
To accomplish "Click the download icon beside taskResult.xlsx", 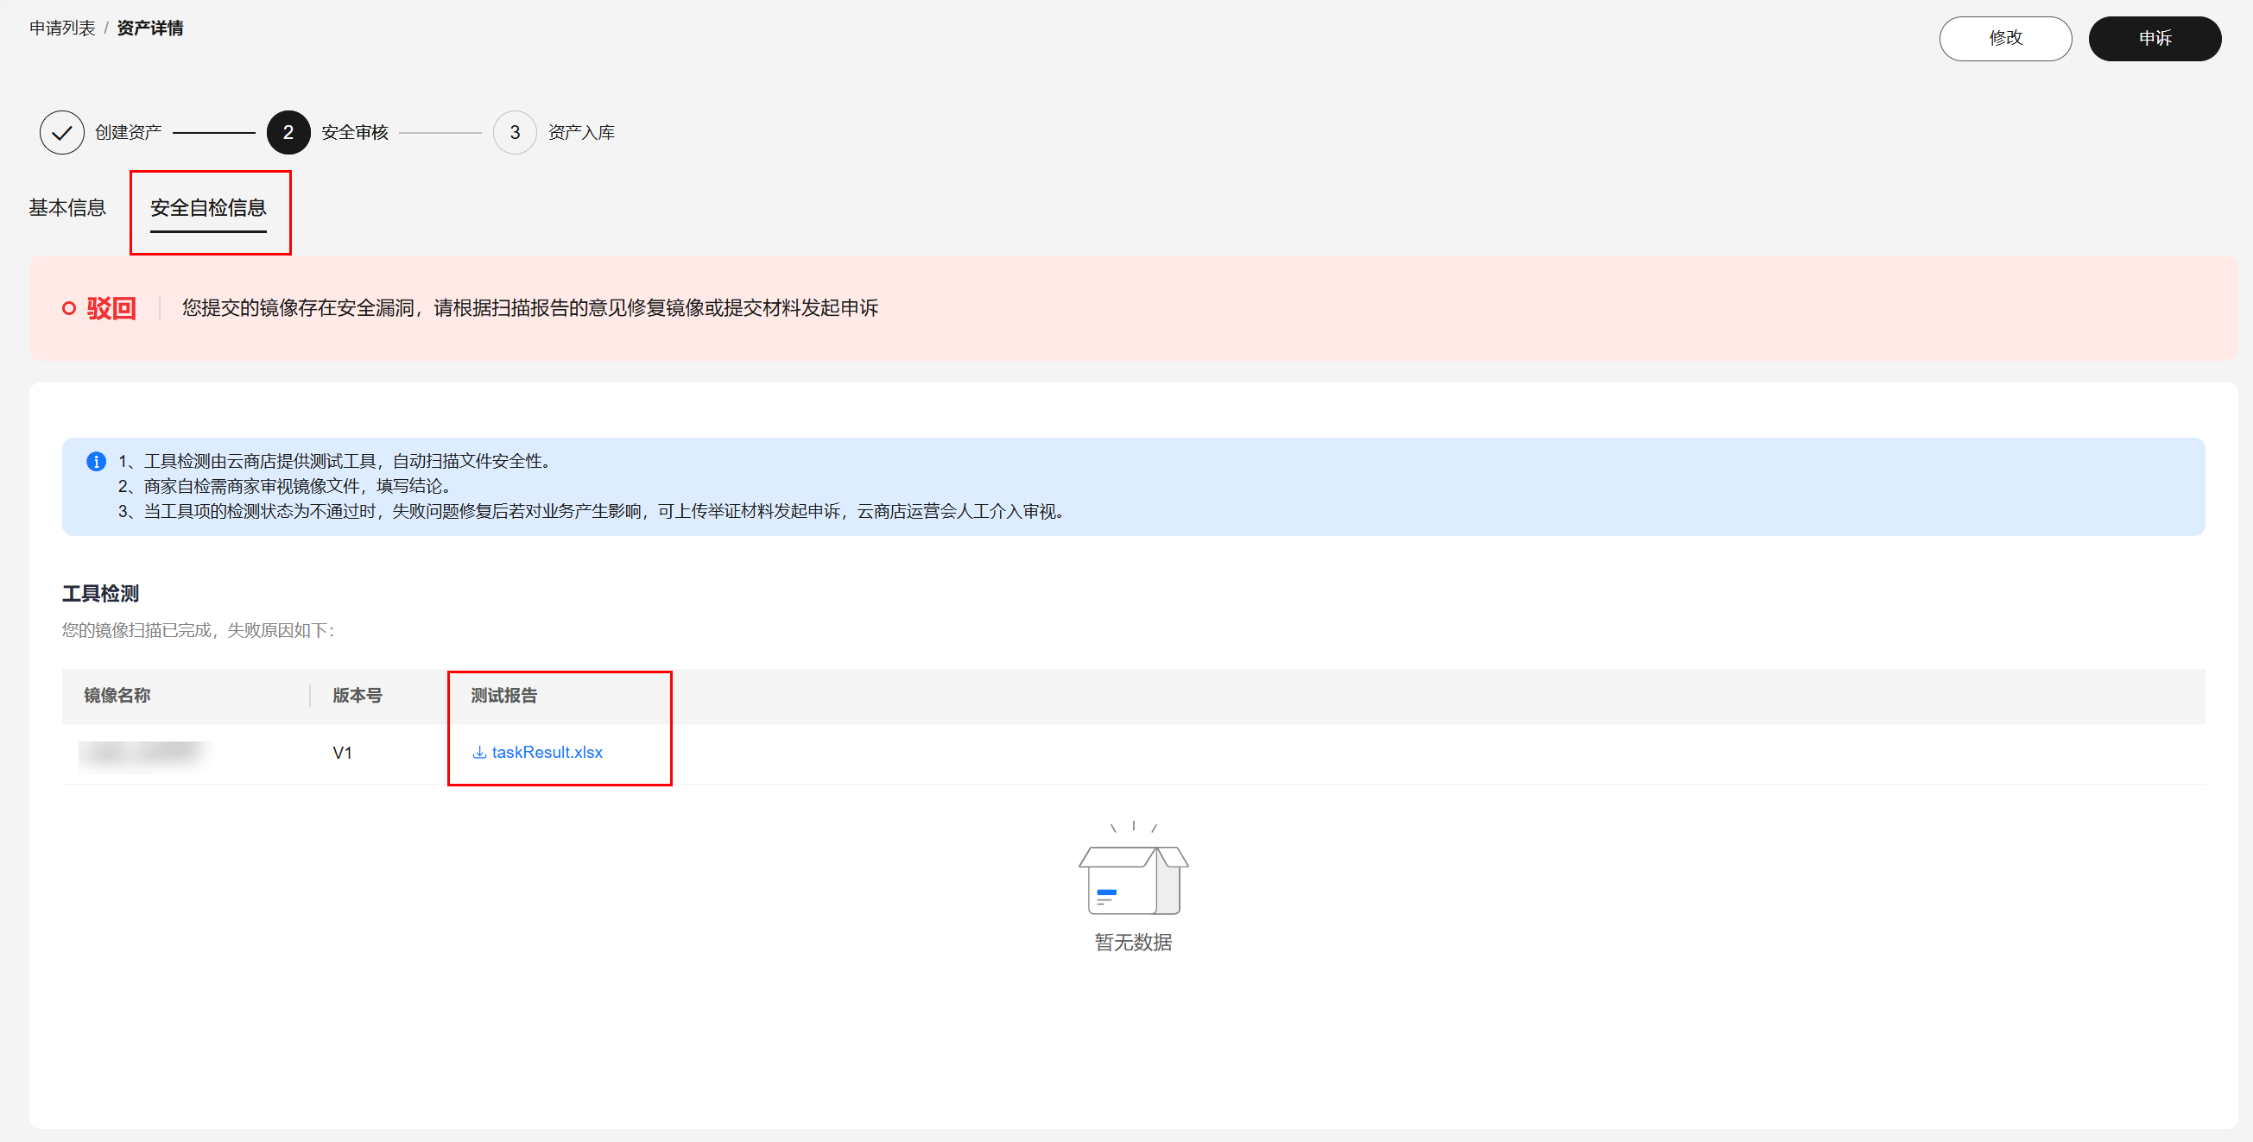I will pos(479,752).
